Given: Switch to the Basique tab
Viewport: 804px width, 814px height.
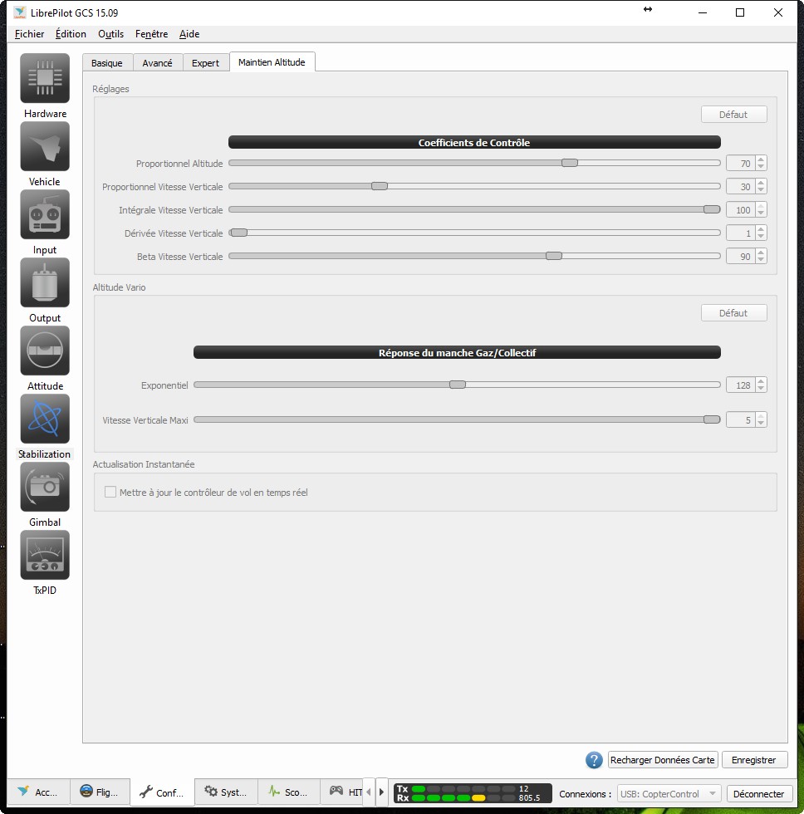Looking at the screenshot, I should point(107,63).
